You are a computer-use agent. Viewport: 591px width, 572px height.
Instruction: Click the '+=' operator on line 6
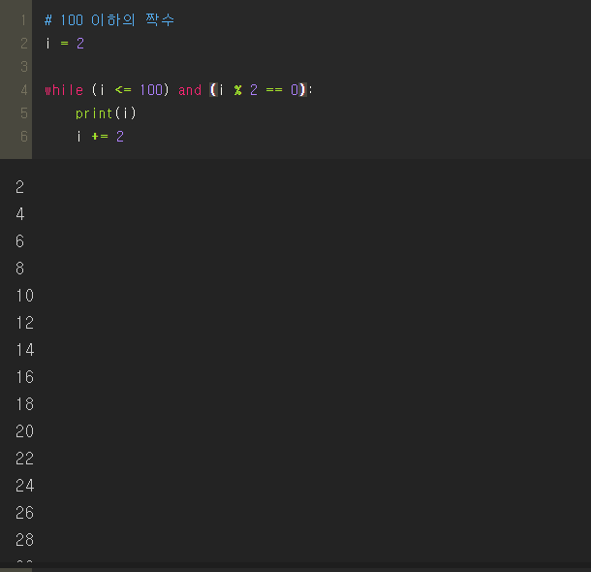(100, 136)
